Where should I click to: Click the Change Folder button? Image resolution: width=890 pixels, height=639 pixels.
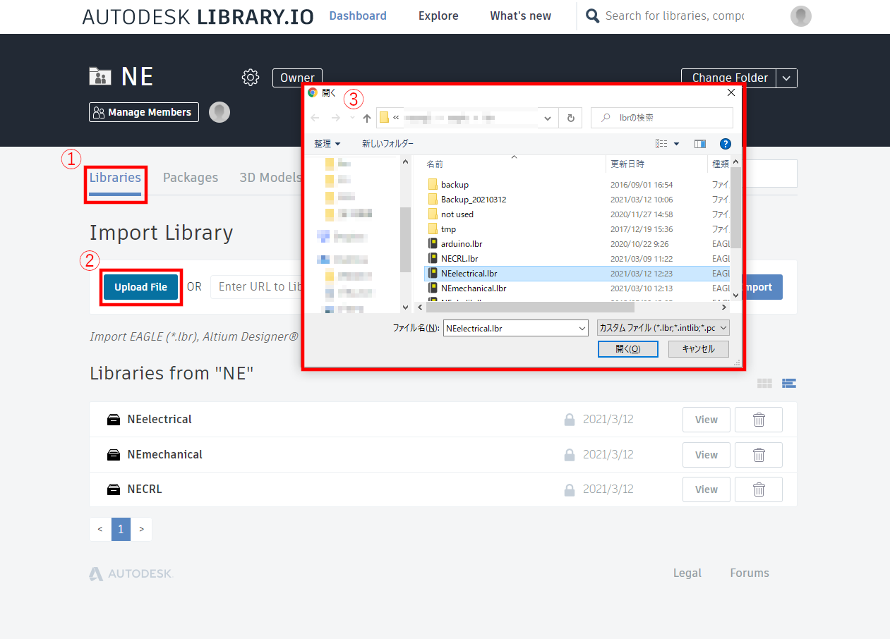click(729, 78)
